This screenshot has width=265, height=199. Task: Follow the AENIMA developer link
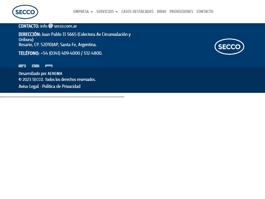click(55, 73)
